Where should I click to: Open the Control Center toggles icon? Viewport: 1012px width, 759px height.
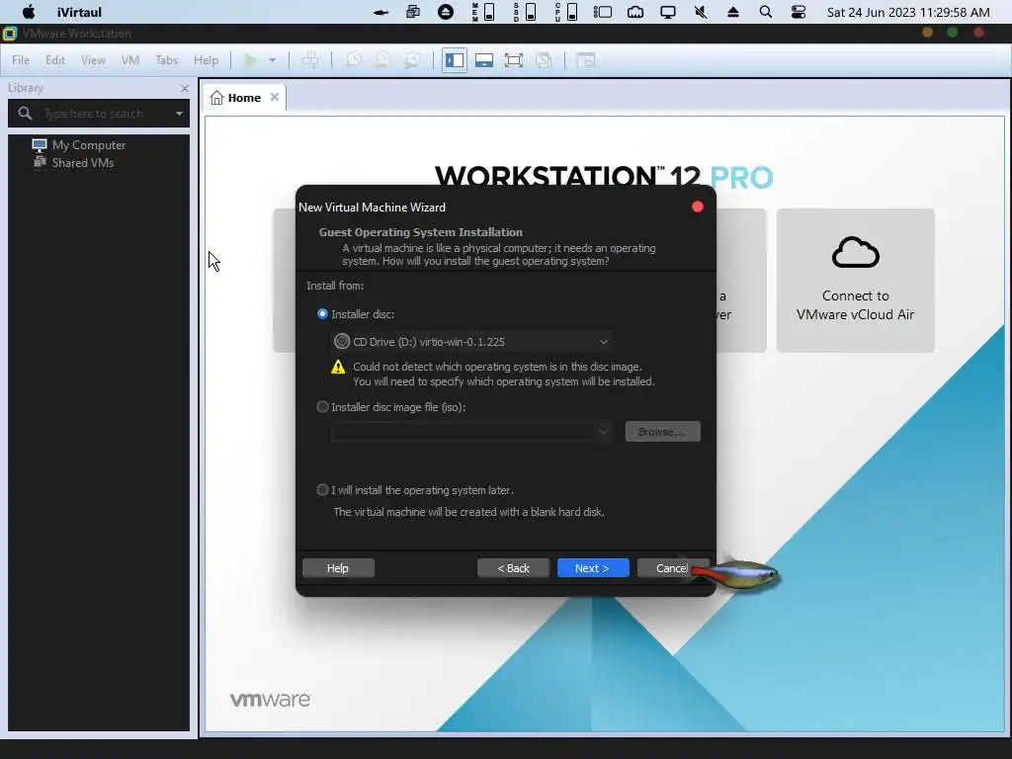799,12
